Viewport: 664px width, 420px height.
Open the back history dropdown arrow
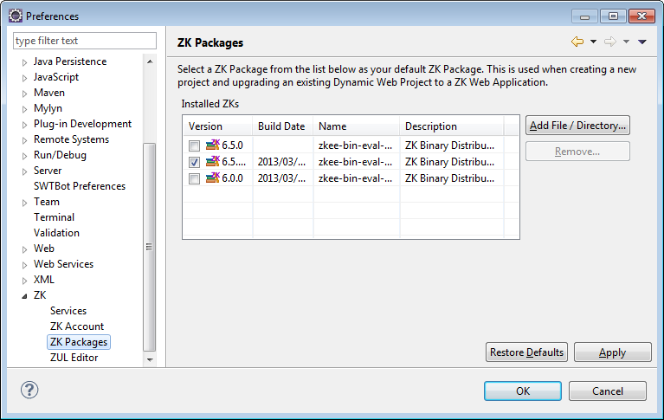593,42
